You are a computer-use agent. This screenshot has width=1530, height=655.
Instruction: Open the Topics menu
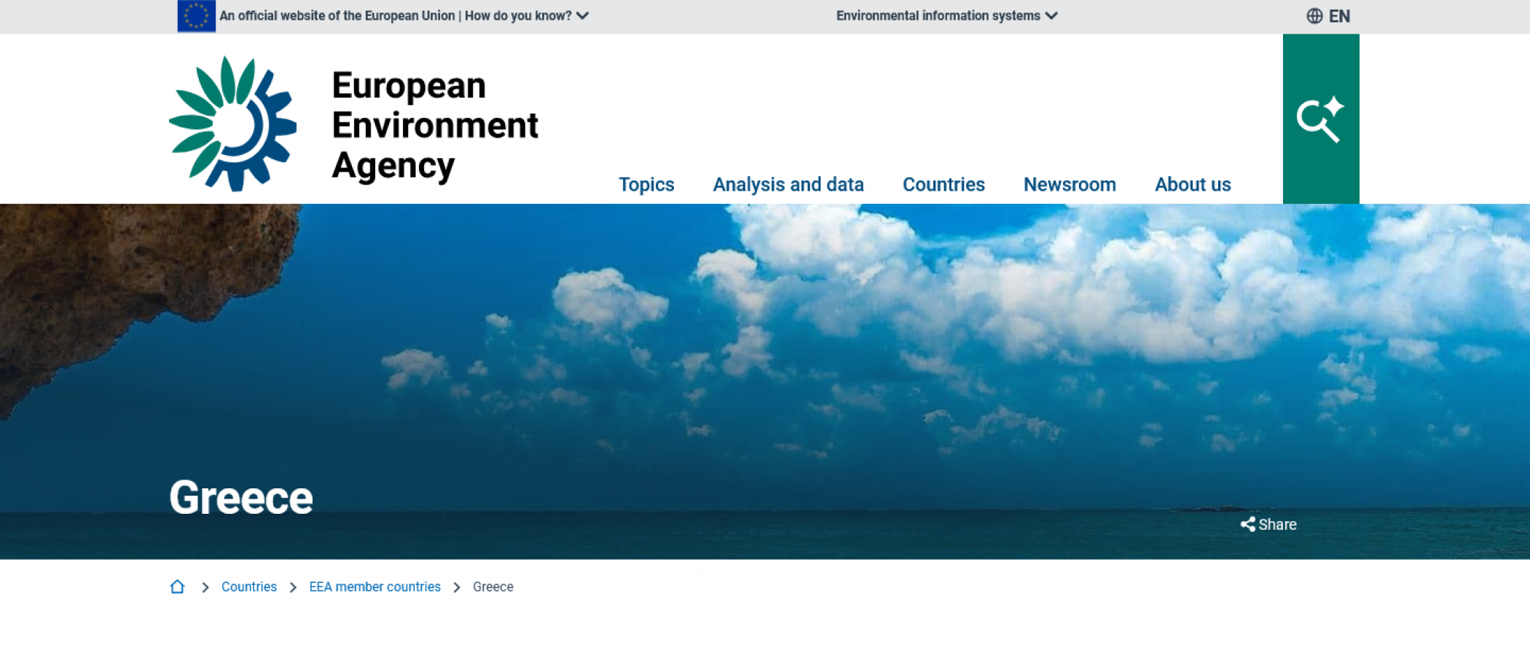[x=646, y=185]
